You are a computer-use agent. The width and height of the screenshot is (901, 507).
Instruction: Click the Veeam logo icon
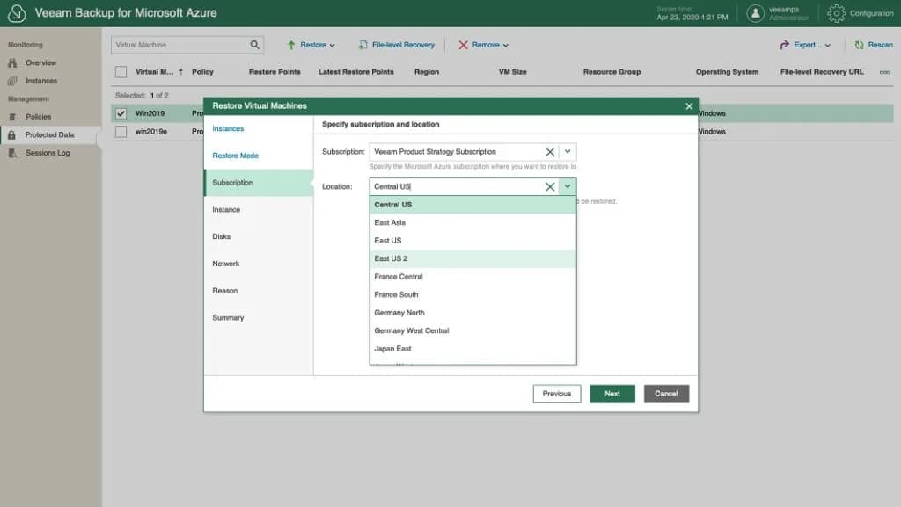tap(16, 13)
